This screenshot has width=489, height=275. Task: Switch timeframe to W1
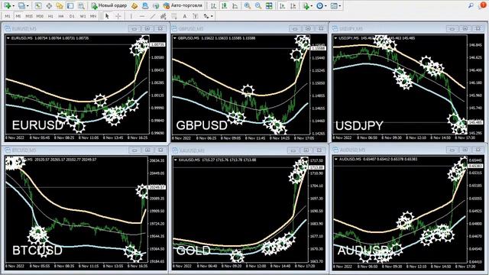83,16
